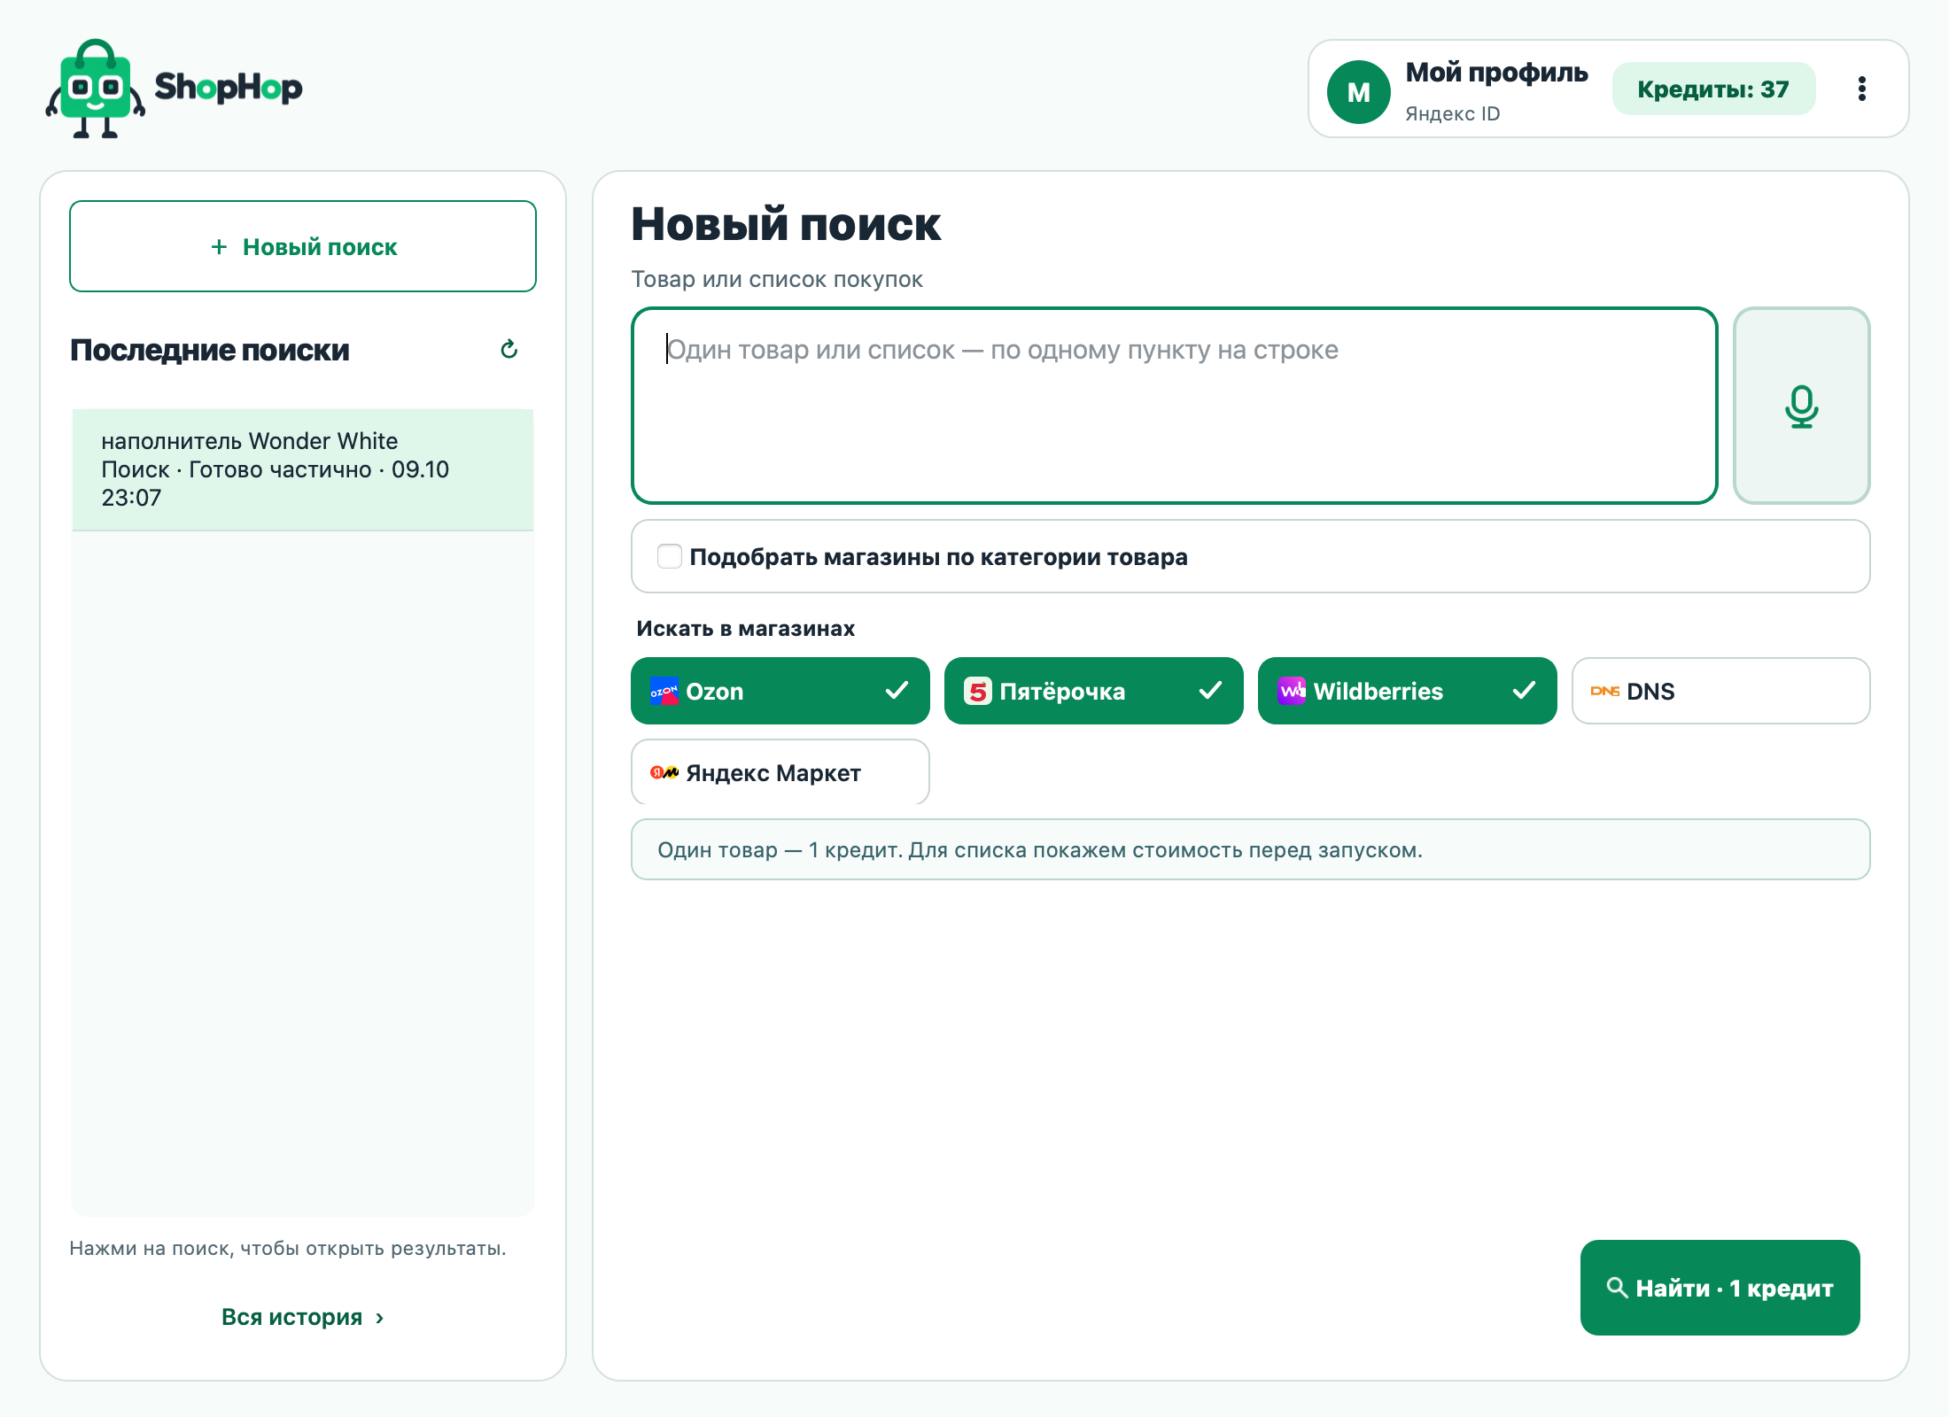Focus the product or shopping list text field

pos(1174,406)
